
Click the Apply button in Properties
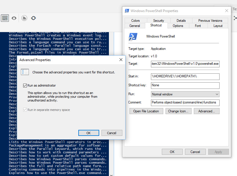pyautogui.click(x=218, y=152)
